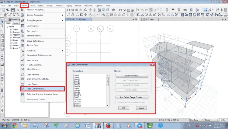Click the I-beam frame section icon

161,10
